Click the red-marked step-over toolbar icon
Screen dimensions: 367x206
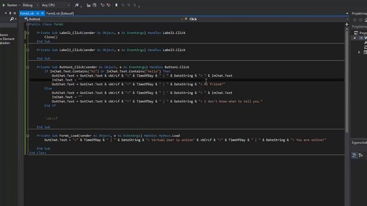click(x=108, y=5)
